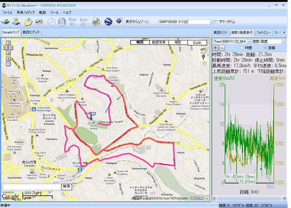The height and width of the screenshot is (208, 291).
Task: Click the blue pin marker icon on map
Action: click(203, 57)
